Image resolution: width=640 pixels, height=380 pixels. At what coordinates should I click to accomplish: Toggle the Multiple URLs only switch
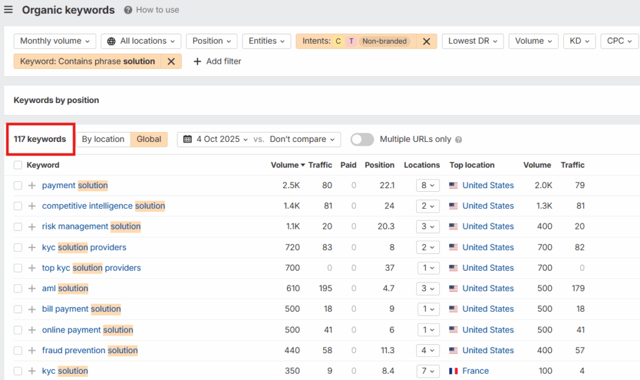(x=362, y=139)
